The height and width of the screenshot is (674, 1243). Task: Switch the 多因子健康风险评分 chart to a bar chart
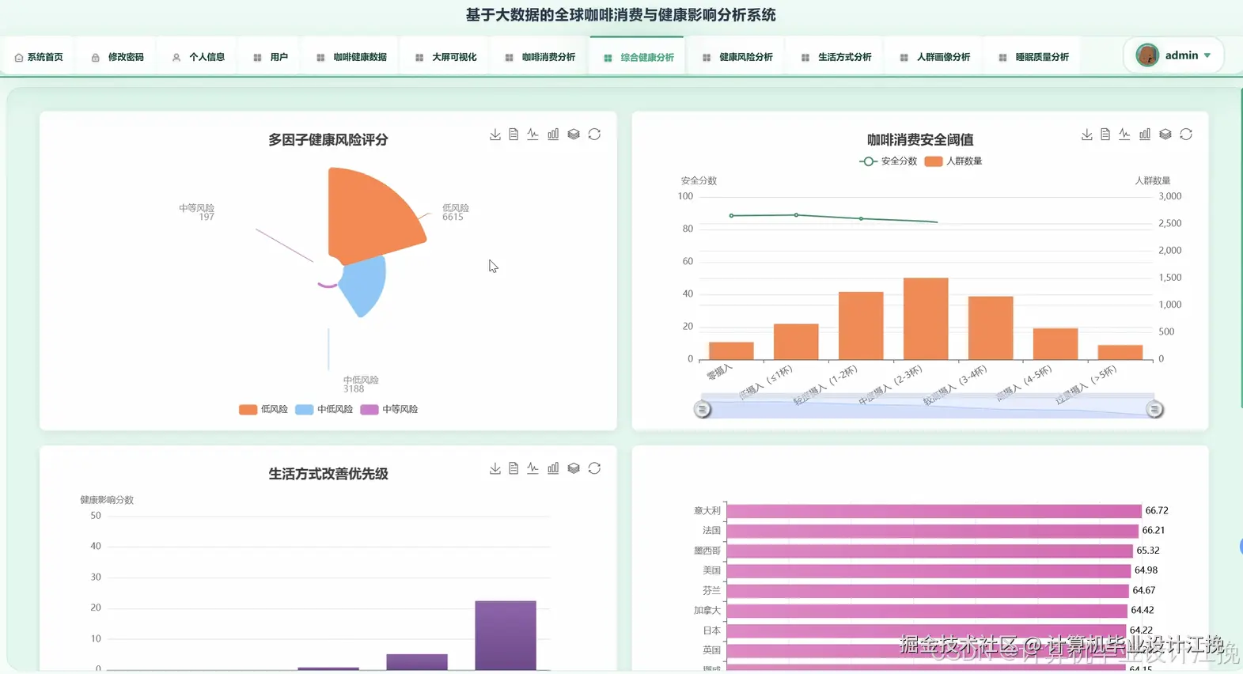click(x=553, y=134)
